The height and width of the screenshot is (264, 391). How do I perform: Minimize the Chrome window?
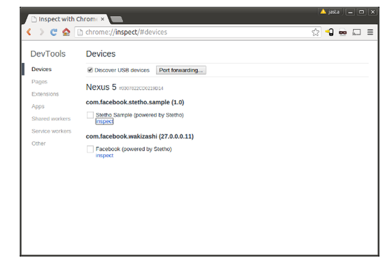point(350,12)
